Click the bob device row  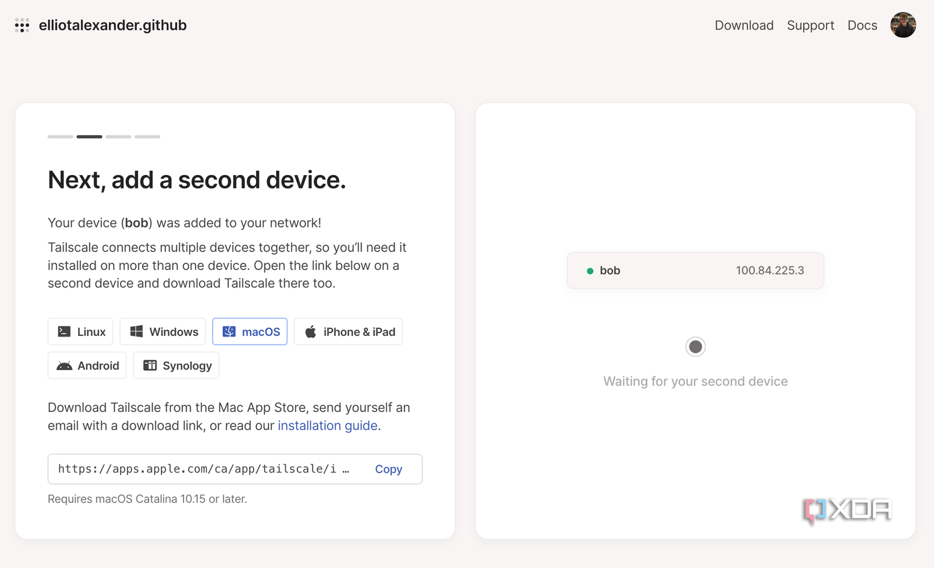(x=695, y=271)
